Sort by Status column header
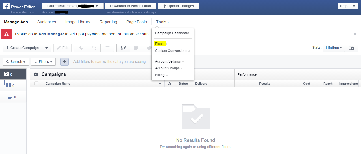The height and width of the screenshot is (154, 361). [x=183, y=84]
